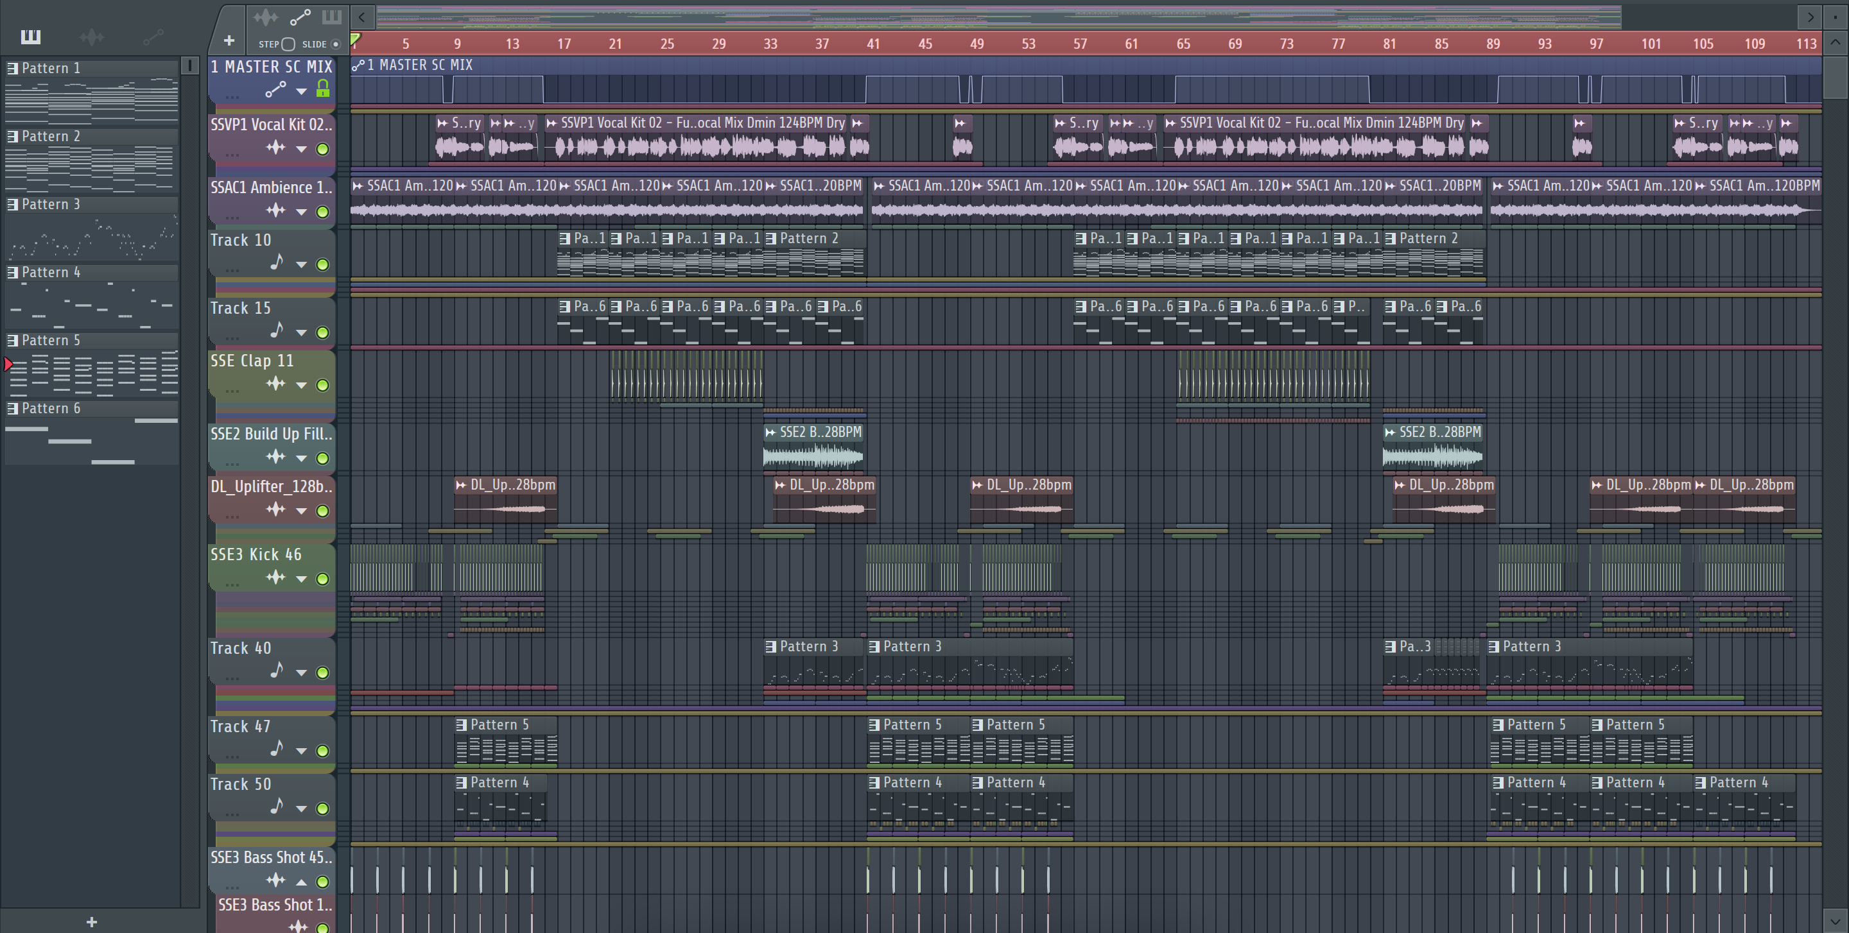Click the square button in the top-right corner

1836,17
